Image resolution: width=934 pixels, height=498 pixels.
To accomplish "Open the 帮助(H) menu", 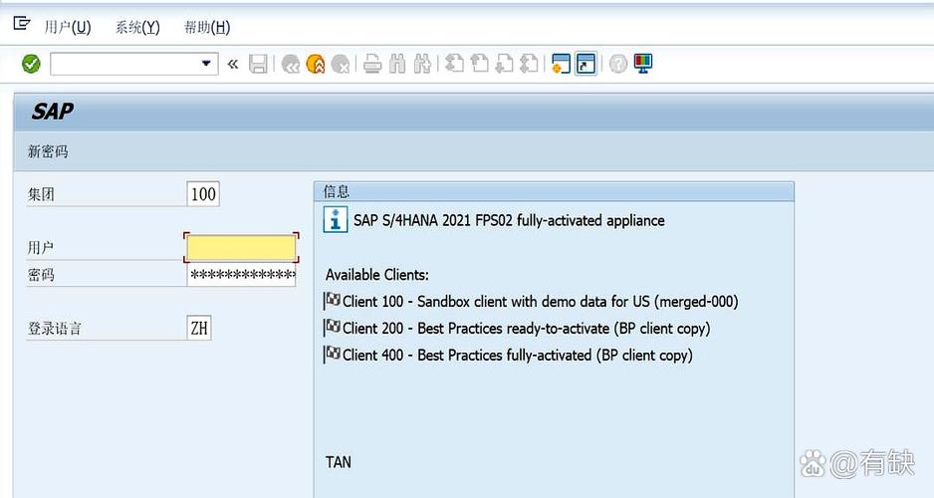I will pyautogui.click(x=207, y=28).
